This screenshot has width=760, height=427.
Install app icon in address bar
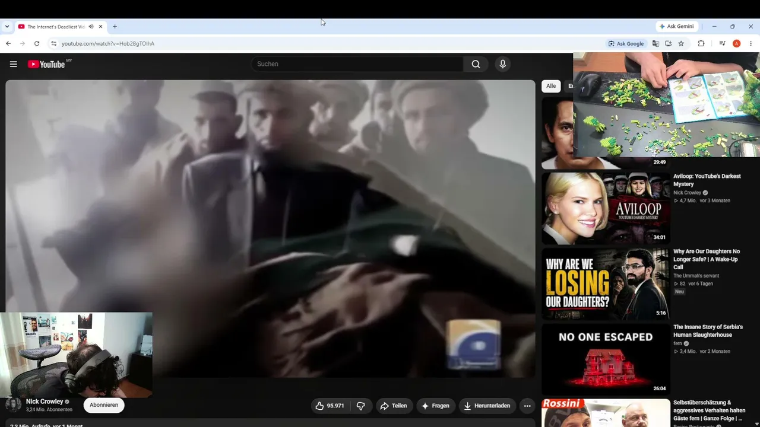668,43
